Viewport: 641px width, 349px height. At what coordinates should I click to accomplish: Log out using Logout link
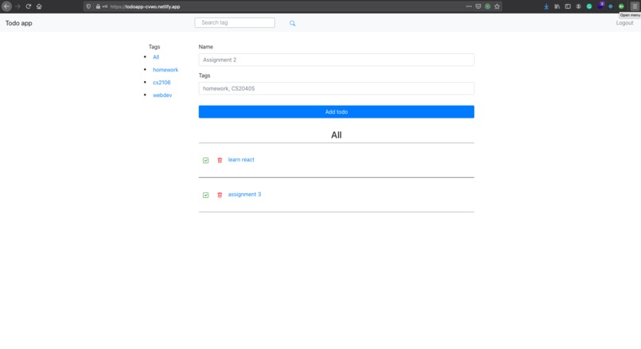624,23
